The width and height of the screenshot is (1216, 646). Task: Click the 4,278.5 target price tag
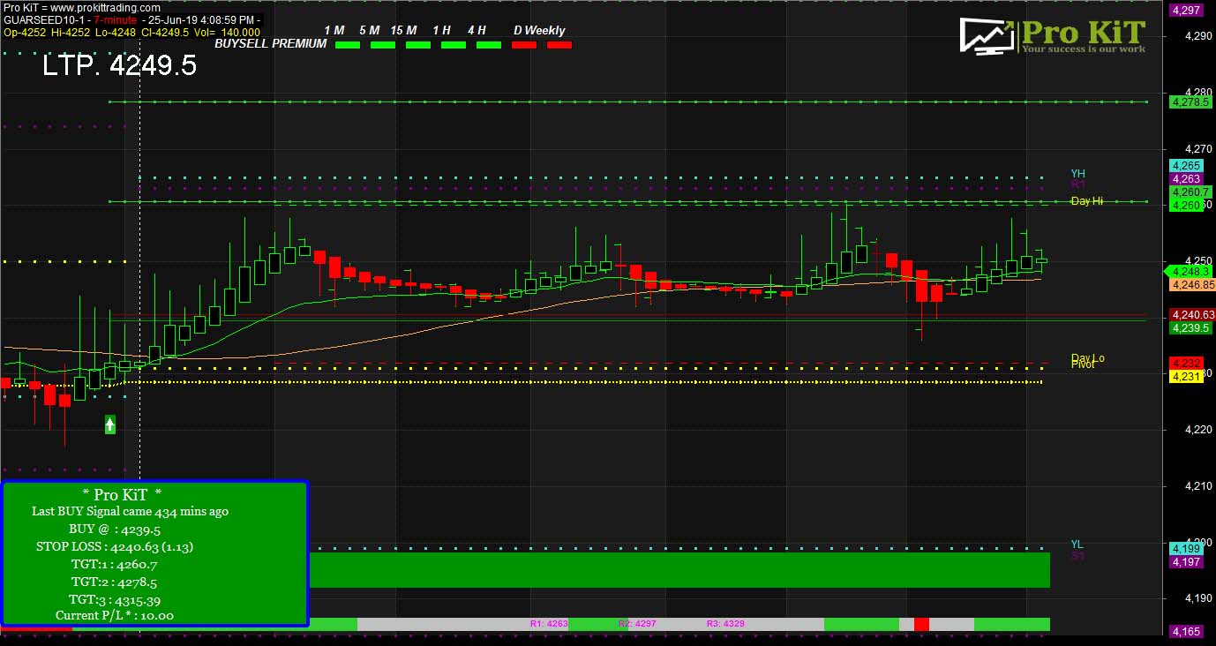(1189, 102)
